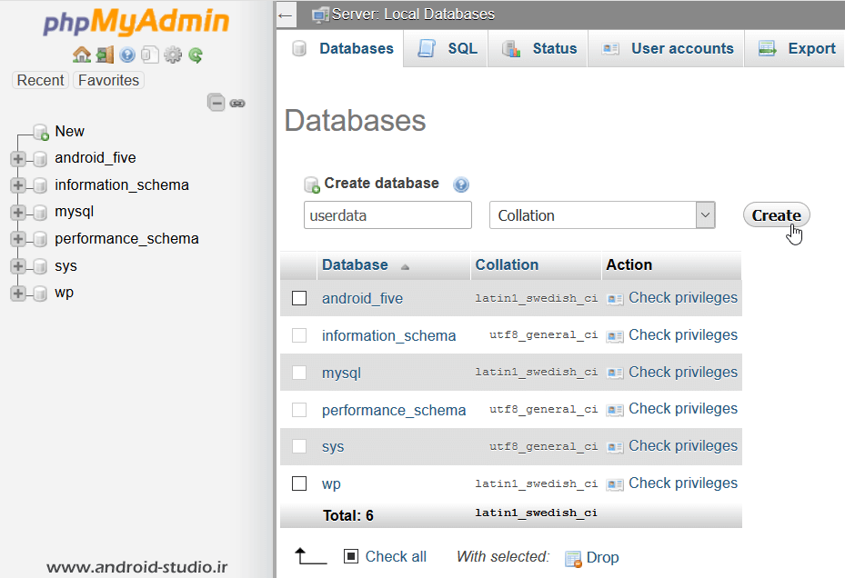845x578 pixels.
Task: Click the Create button
Action: coord(777,214)
